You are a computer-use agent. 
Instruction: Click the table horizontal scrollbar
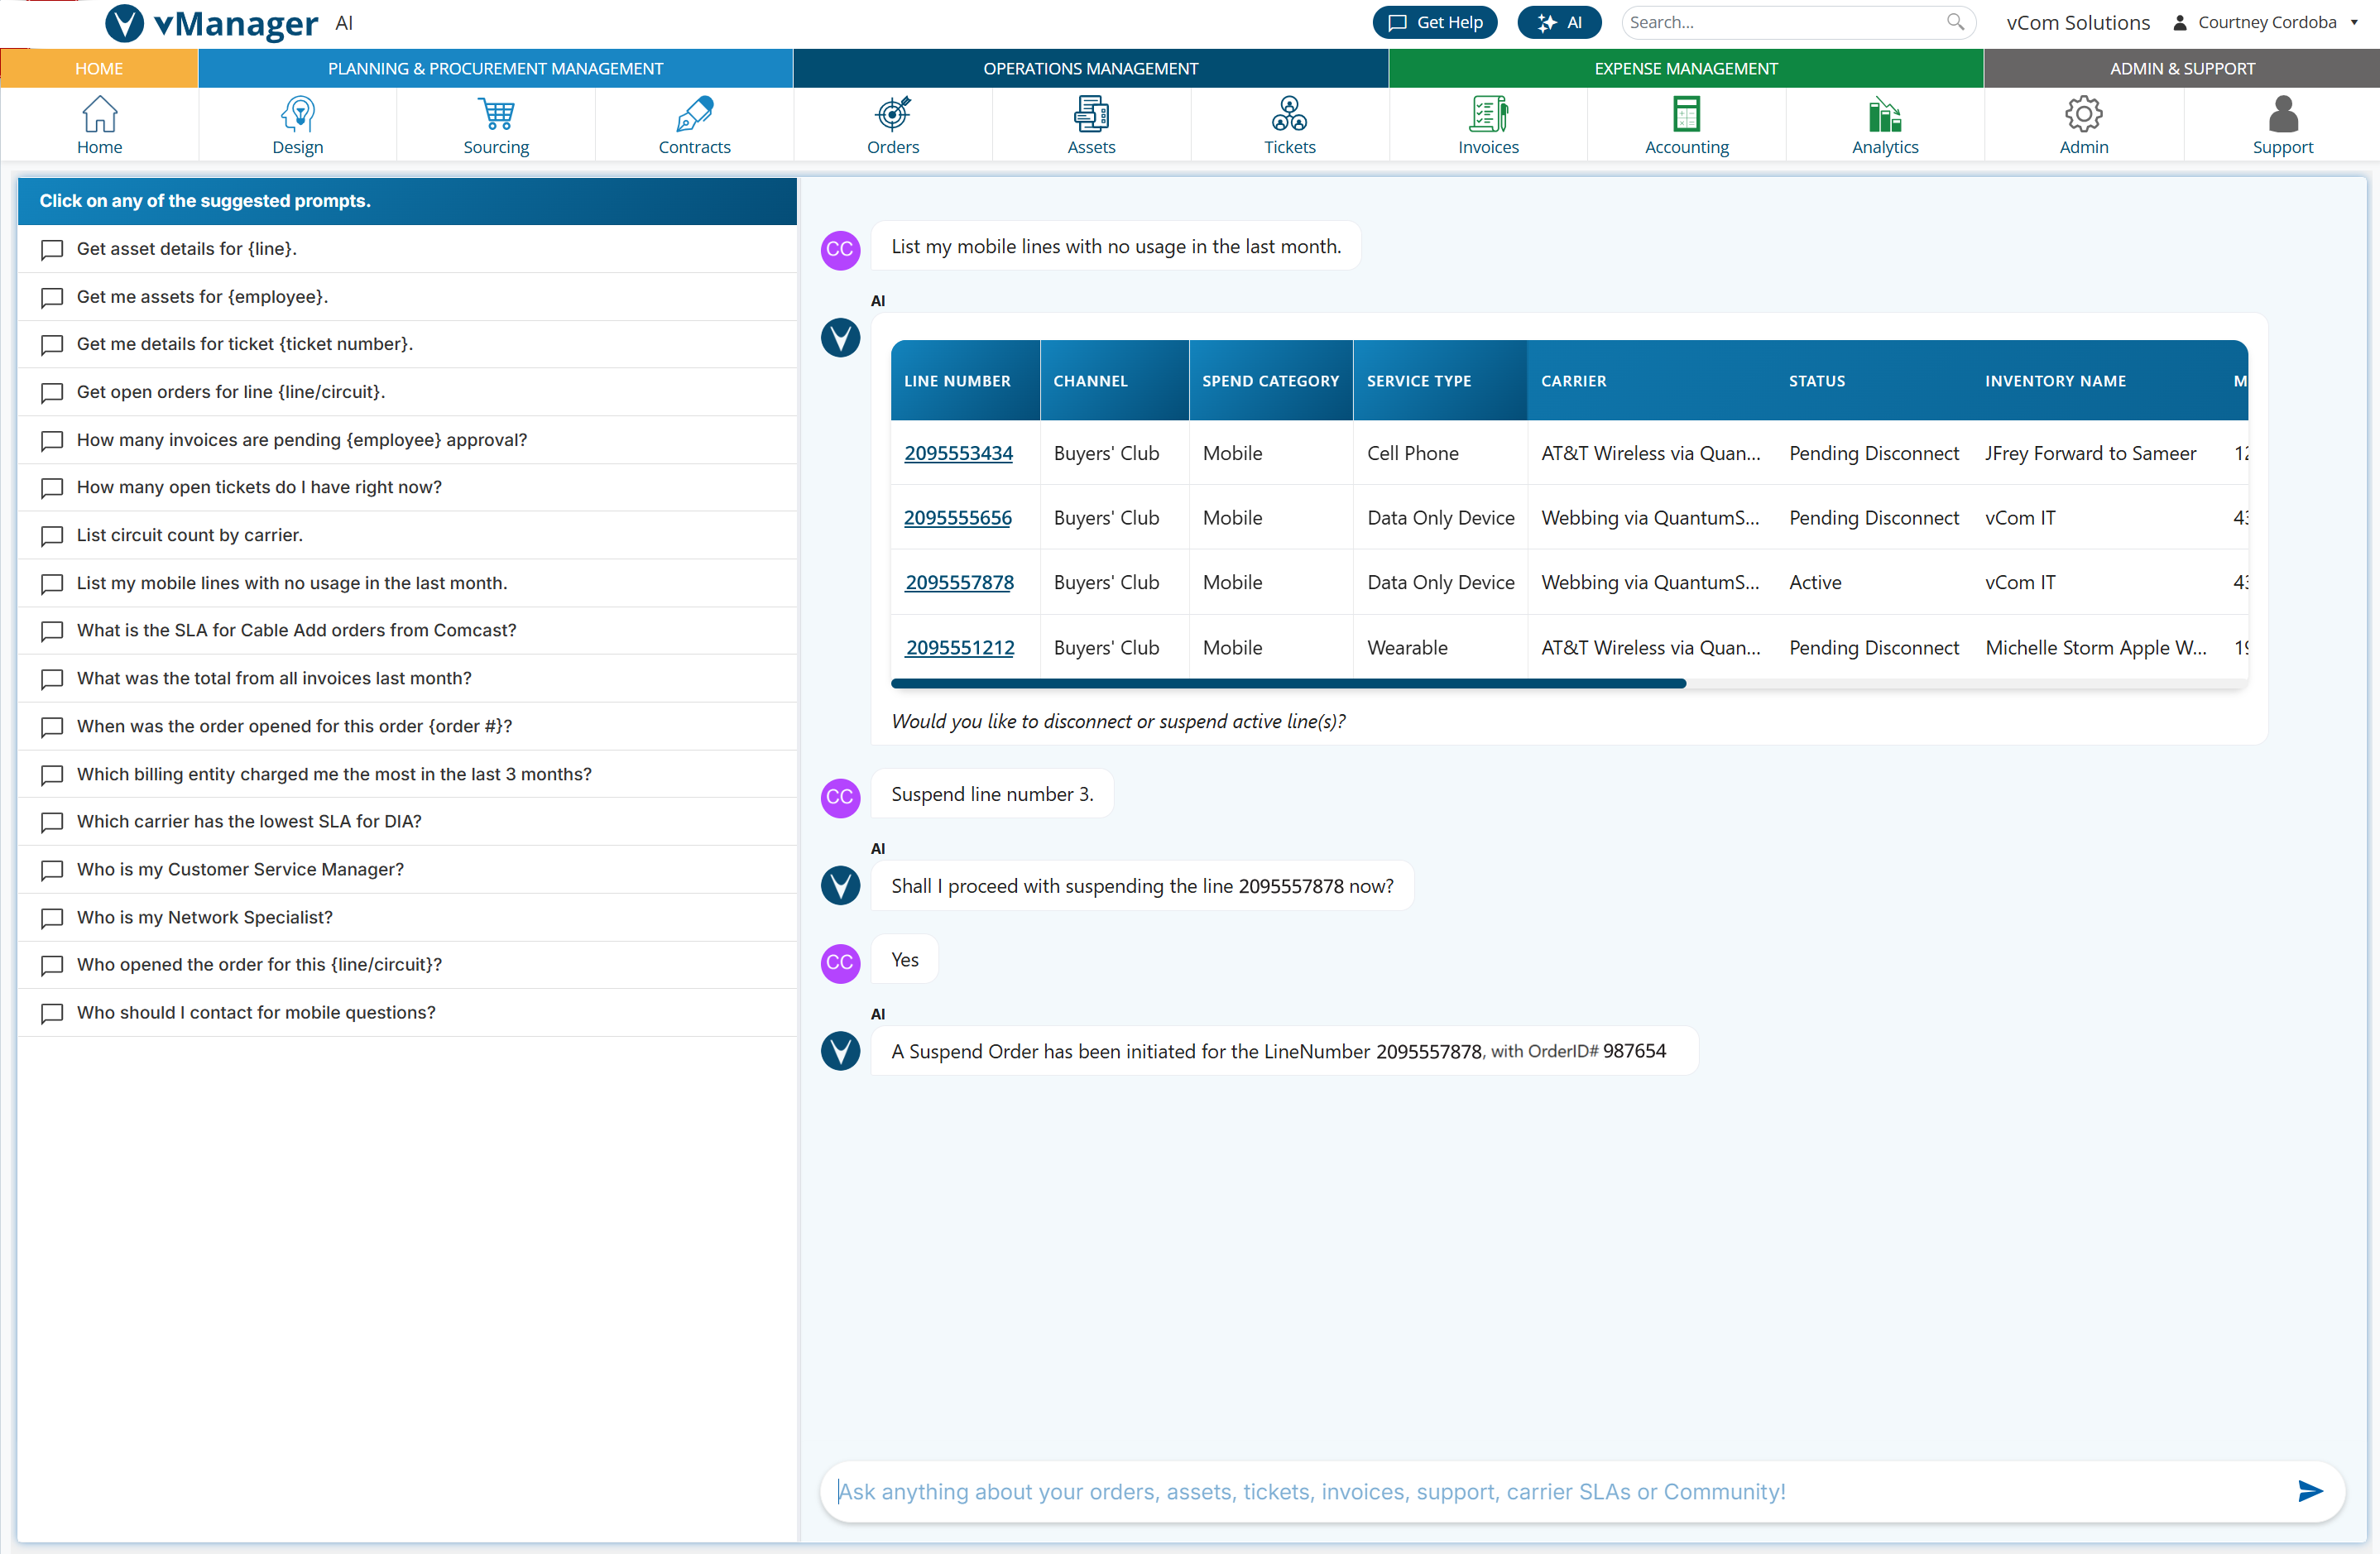coord(1288,684)
